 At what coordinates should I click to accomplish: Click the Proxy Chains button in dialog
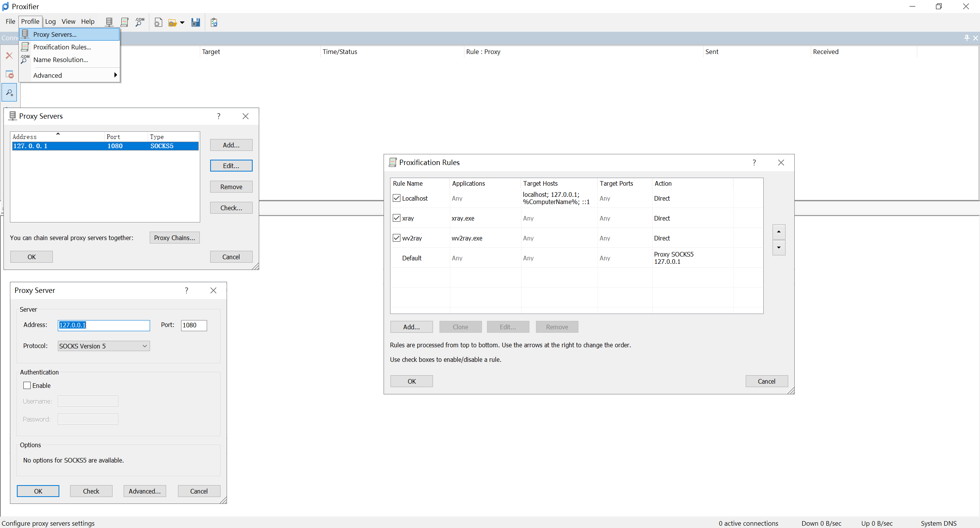(175, 237)
